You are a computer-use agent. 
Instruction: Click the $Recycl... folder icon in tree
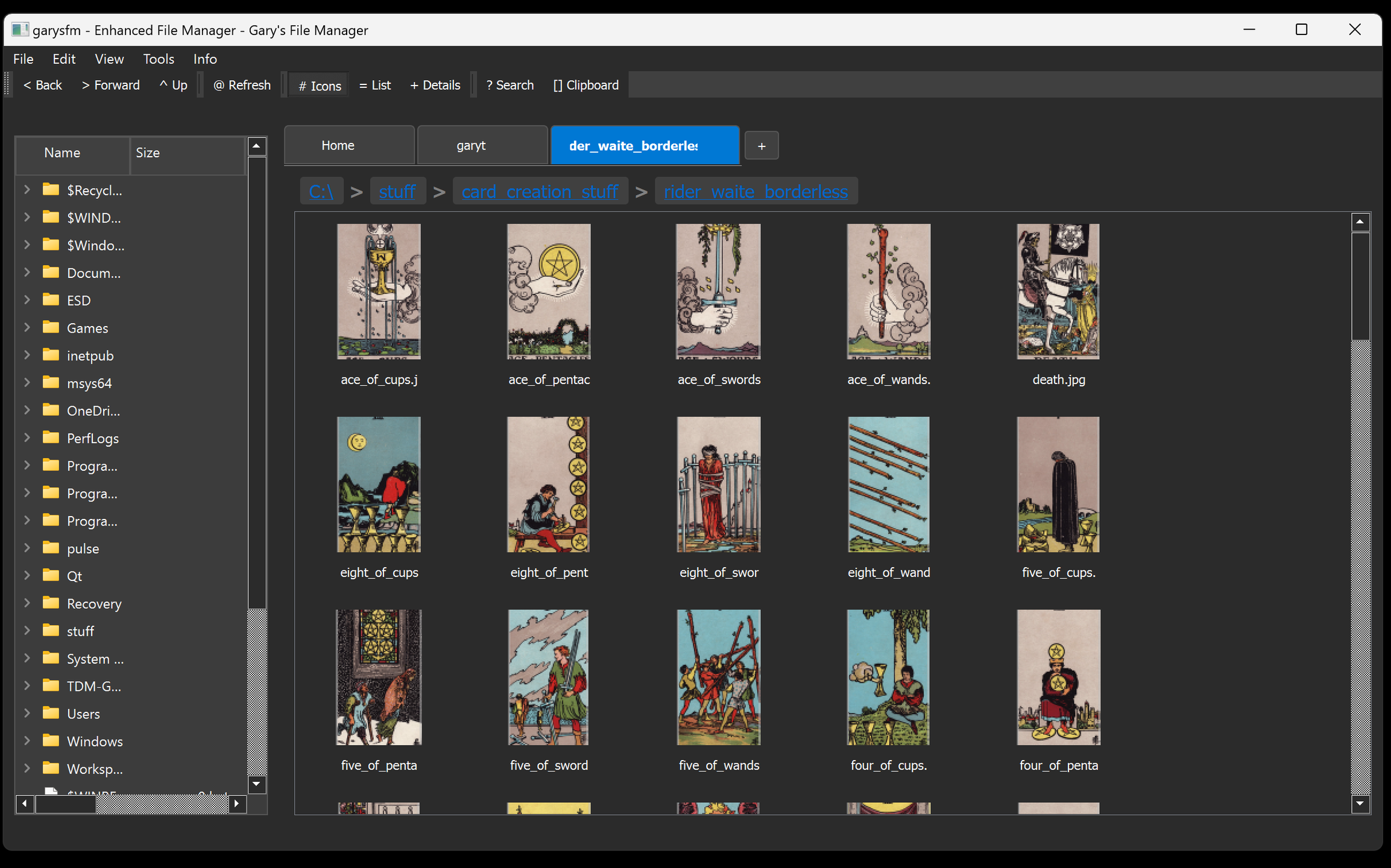[51, 190]
